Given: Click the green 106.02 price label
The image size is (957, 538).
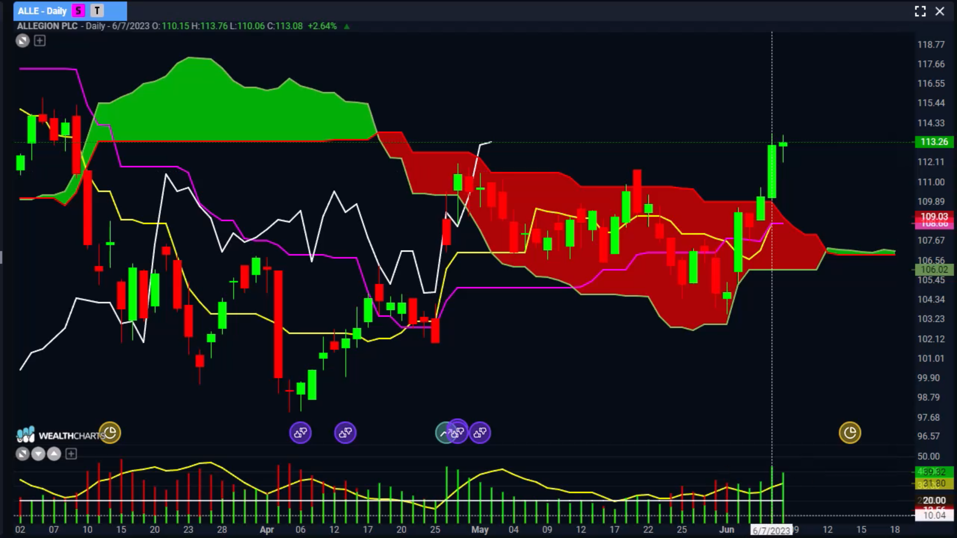Looking at the screenshot, I should click(x=934, y=269).
